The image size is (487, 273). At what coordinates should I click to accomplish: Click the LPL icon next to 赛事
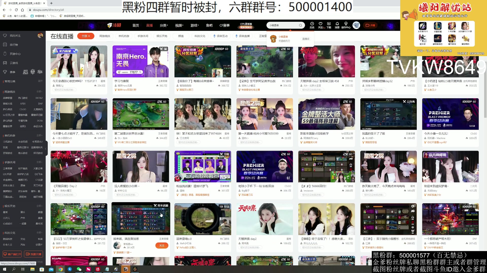25,72
